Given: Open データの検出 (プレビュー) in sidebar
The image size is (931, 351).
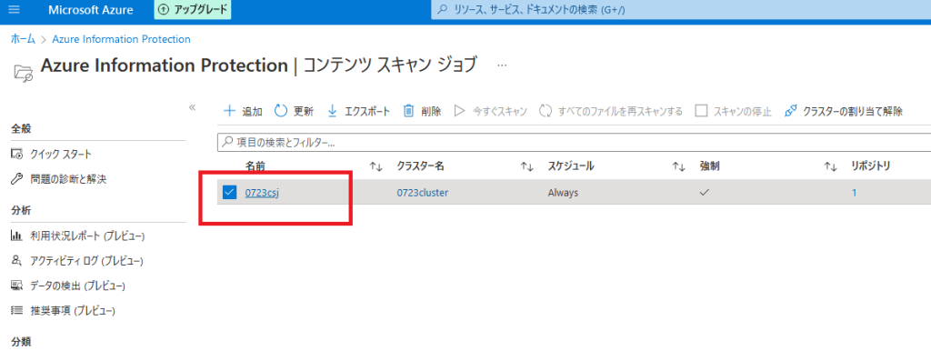Looking at the screenshot, I should (68, 286).
